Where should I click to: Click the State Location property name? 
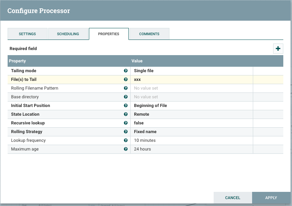coord(25,114)
